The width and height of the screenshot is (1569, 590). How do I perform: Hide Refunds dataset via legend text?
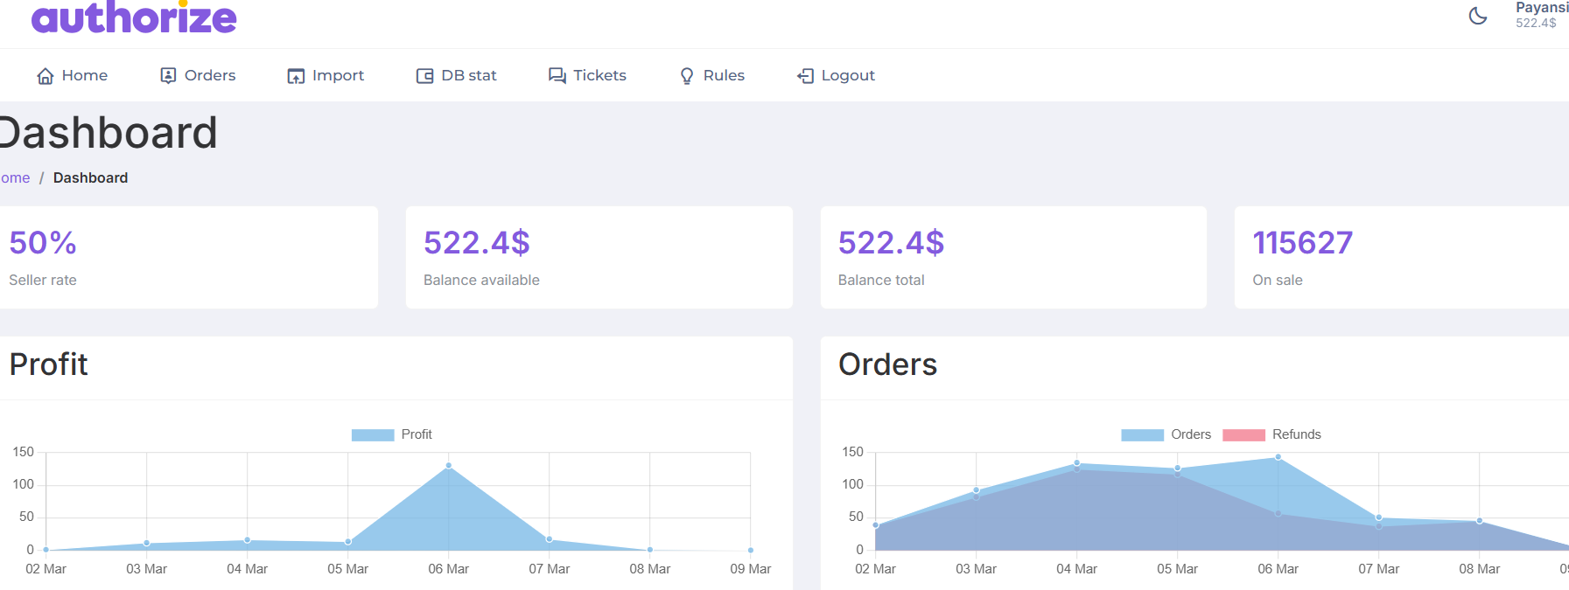coord(1296,434)
